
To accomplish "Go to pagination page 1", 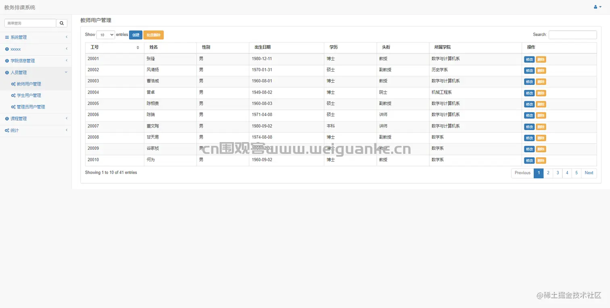I will [x=539, y=173].
